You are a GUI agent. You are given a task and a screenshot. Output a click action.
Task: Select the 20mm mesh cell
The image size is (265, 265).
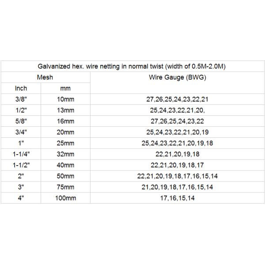[65, 132]
